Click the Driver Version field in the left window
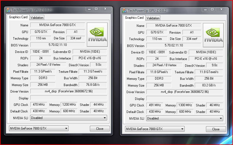The image size is (233, 145). click(69, 91)
